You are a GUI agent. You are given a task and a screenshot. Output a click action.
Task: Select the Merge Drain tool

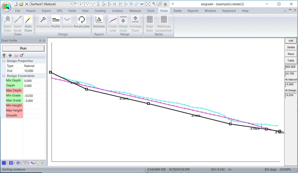[x=123, y=23]
